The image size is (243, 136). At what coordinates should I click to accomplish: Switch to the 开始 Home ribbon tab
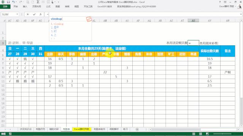(x=16, y=6)
